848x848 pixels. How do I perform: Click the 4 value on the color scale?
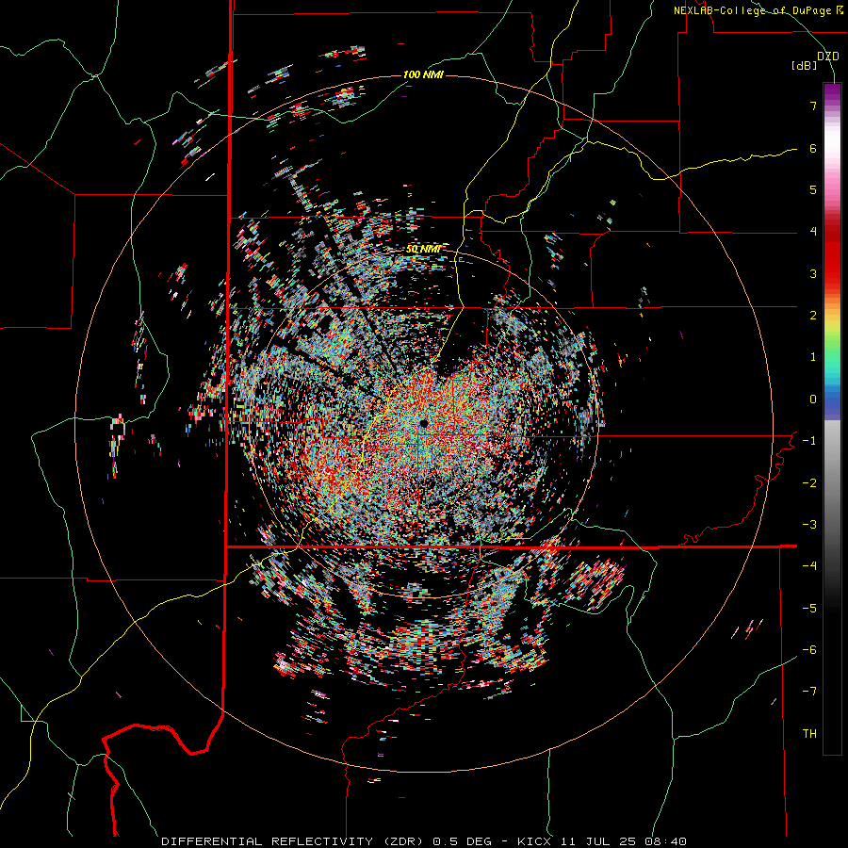point(813,232)
